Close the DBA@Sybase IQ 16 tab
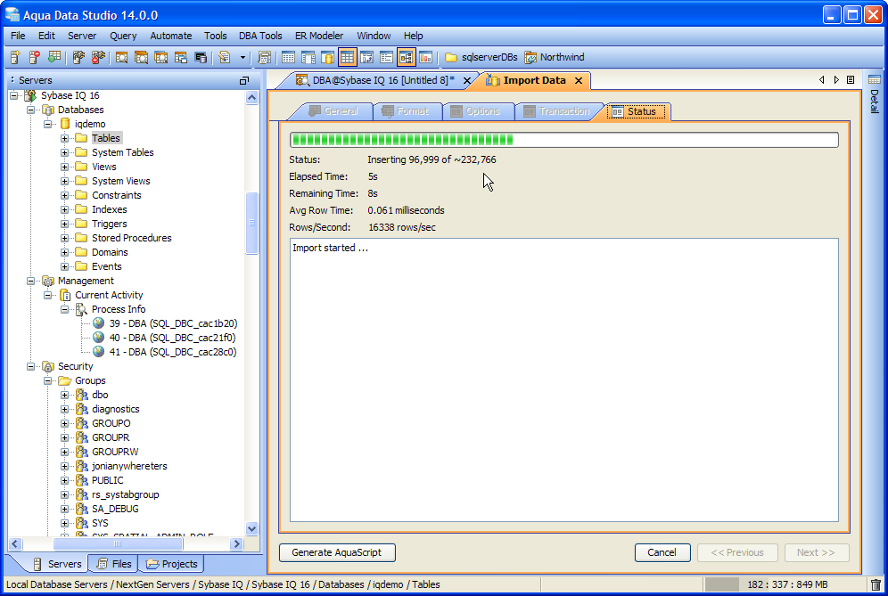Image resolution: width=888 pixels, height=596 pixels. point(467,80)
